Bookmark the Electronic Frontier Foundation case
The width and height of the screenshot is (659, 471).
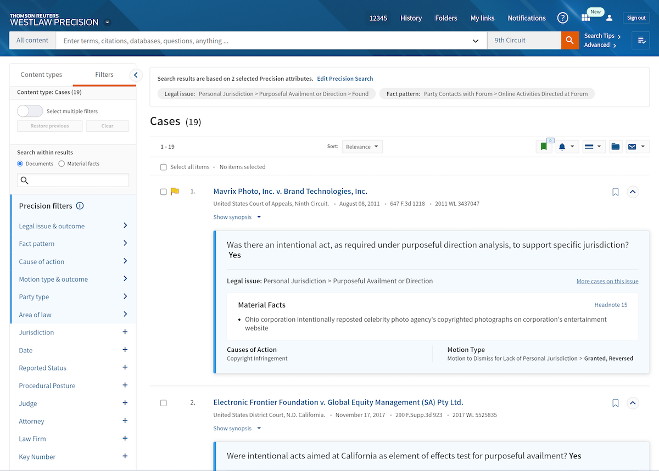click(x=616, y=403)
